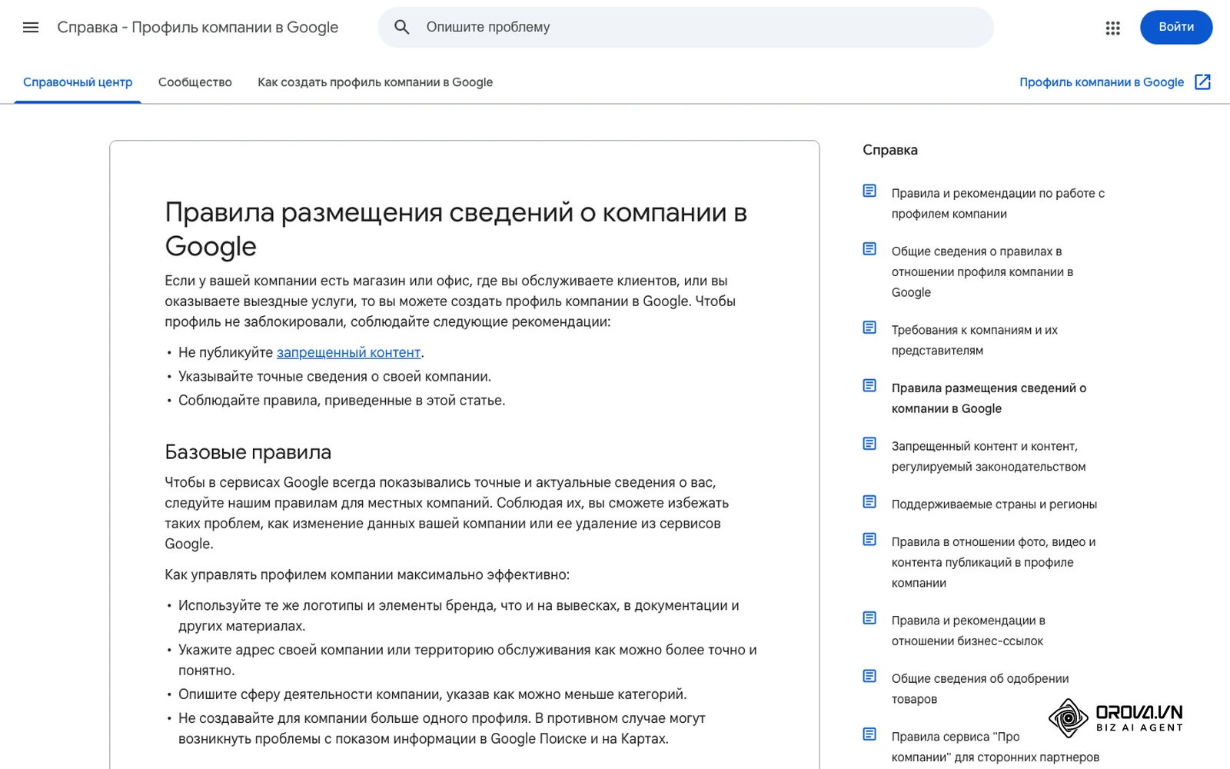This screenshot has height=769, width=1230.
Task: Open the Google apps grid
Action: (1112, 28)
